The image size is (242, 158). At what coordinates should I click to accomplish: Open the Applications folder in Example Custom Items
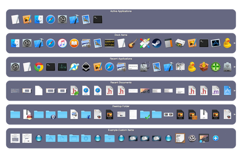point(51,138)
